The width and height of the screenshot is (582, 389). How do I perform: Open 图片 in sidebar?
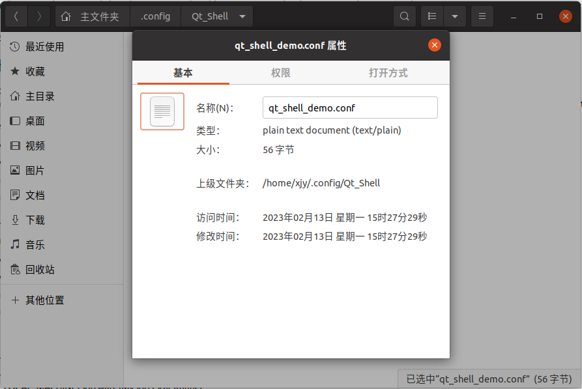coord(62,170)
